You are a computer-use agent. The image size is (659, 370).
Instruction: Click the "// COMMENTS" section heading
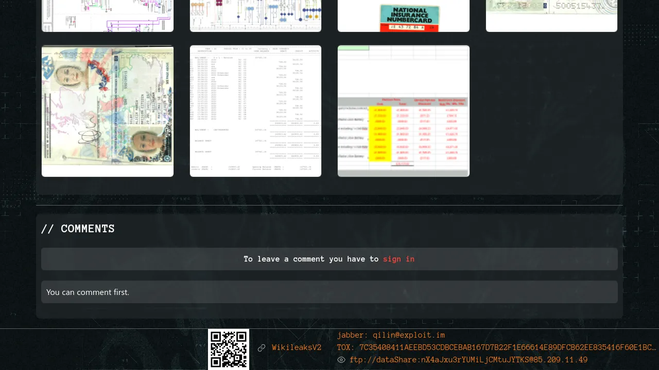pyautogui.click(x=78, y=229)
